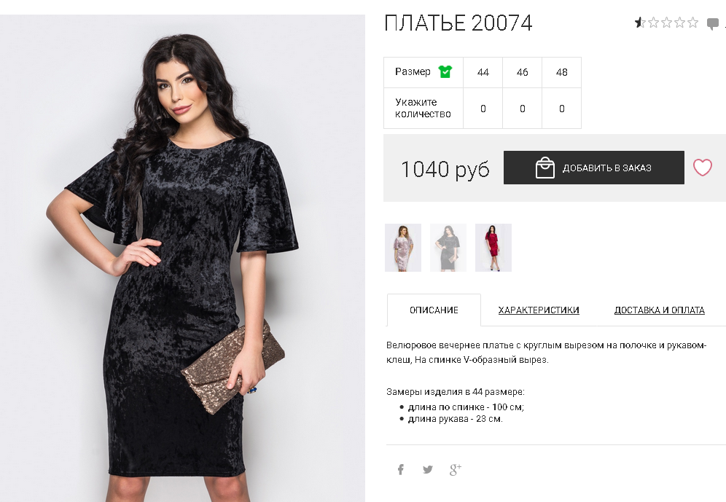
Task: Rate product with first star
Action: [640, 22]
